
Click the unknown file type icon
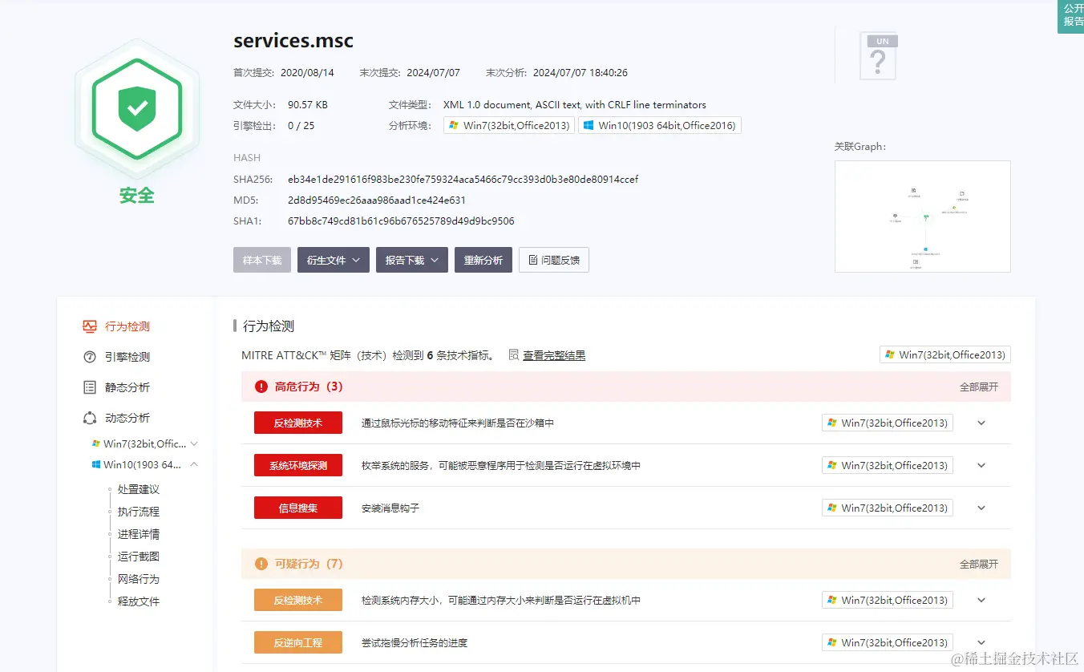(x=878, y=56)
